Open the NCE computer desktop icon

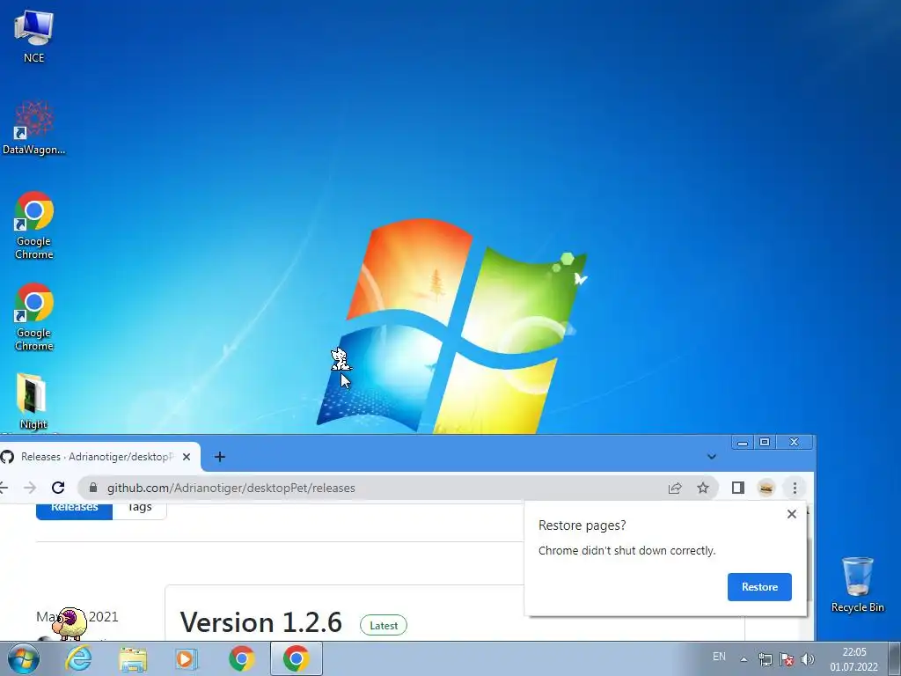tap(33, 35)
